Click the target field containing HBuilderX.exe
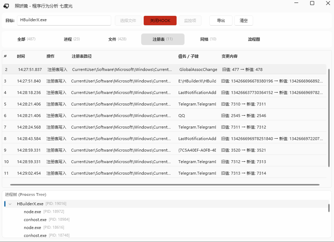This screenshot has width=334, height=242. tap(64, 21)
